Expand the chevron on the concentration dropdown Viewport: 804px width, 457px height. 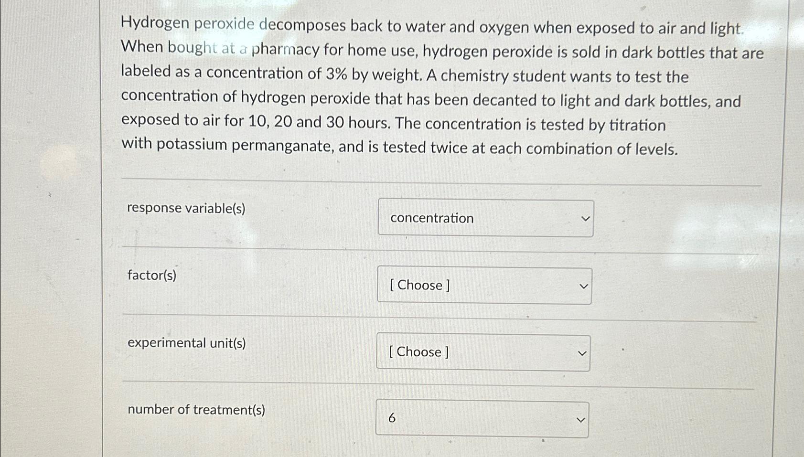coord(586,218)
